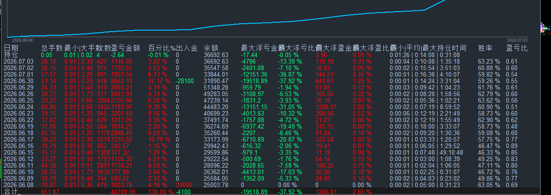Viewport: 551px width, 195px height.
Task: Click balance value 51348.28
Action: coord(216,87)
